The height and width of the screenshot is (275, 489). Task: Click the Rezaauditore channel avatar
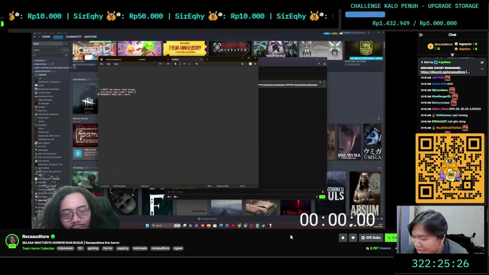click(12, 241)
